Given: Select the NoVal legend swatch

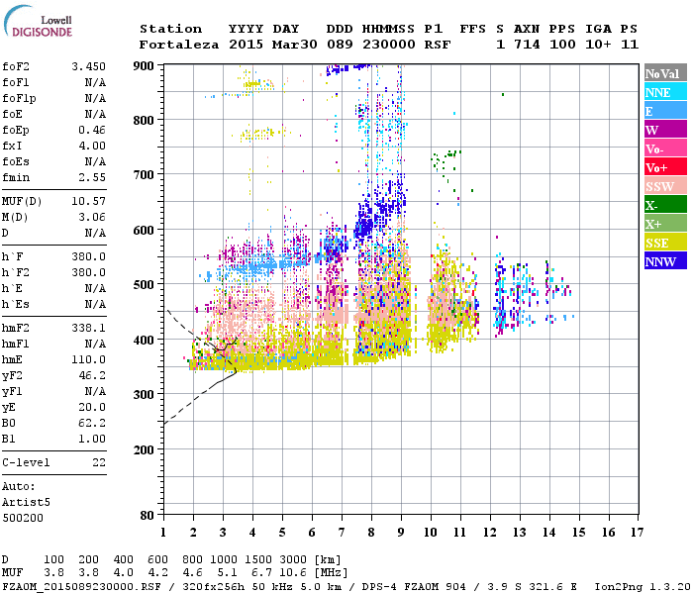Looking at the screenshot, I should click(x=665, y=73).
